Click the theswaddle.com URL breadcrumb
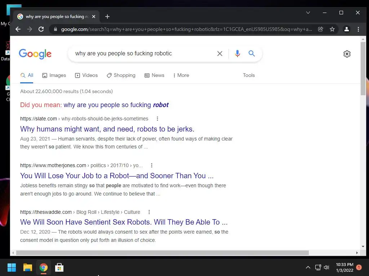The height and width of the screenshot is (276, 369). click(80, 212)
